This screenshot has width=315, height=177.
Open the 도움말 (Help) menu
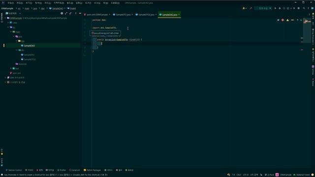[x=115, y=3]
